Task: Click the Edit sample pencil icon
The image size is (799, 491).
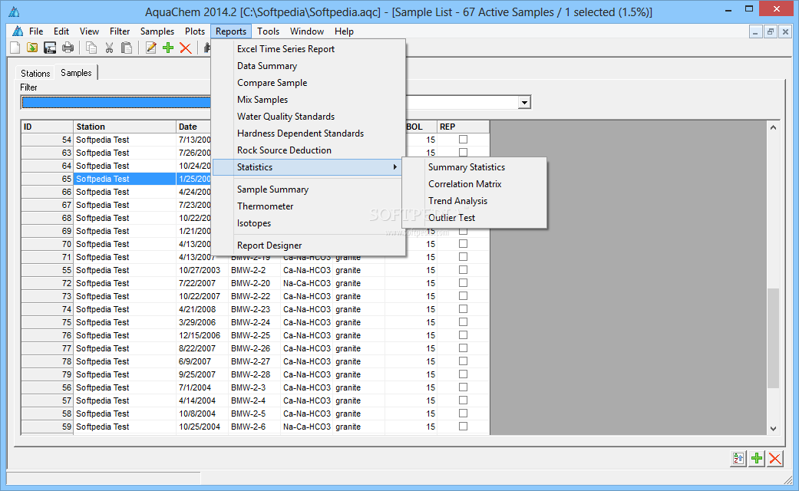Action: pyautogui.click(x=151, y=48)
